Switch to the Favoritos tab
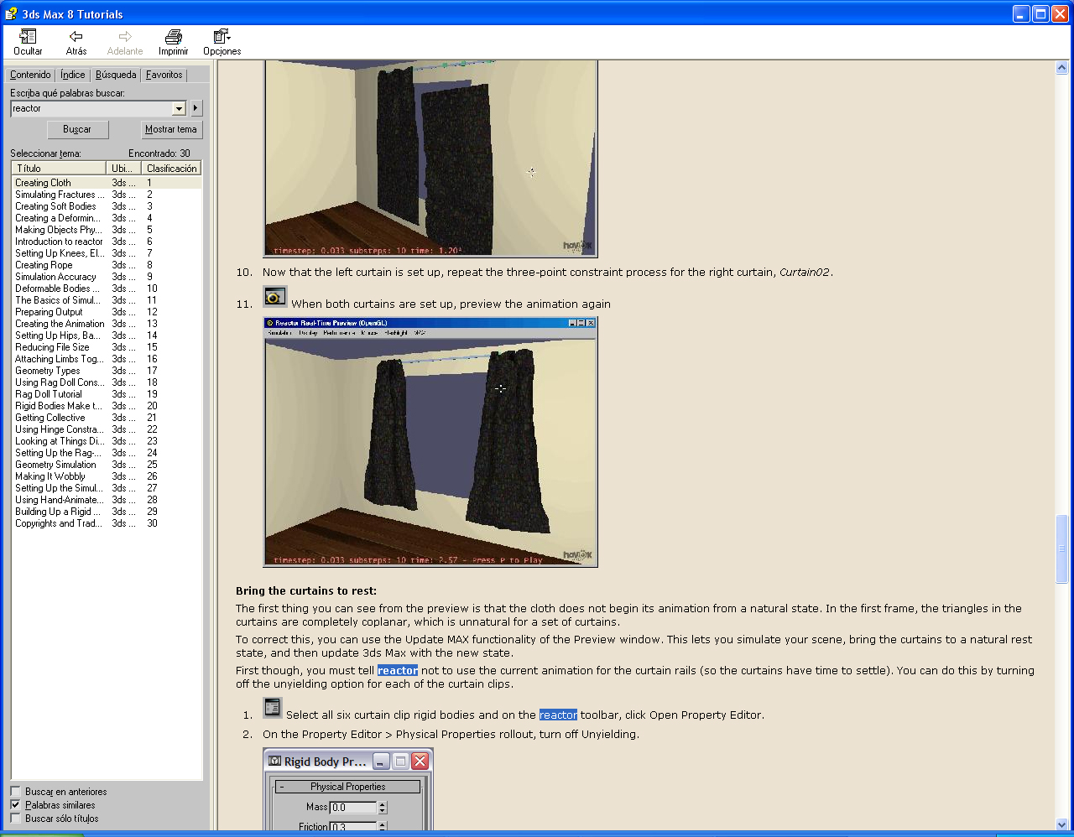This screenshot has height=837, width=1074. (164, 75)
